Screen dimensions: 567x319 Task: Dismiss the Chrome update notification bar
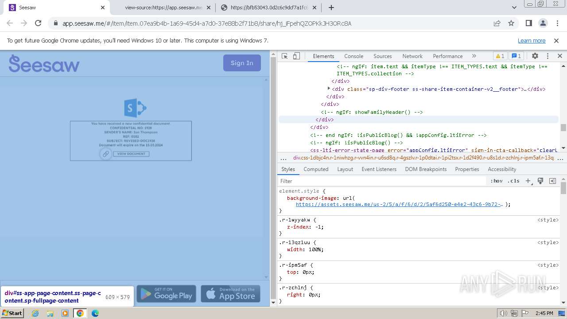[556, 40]
